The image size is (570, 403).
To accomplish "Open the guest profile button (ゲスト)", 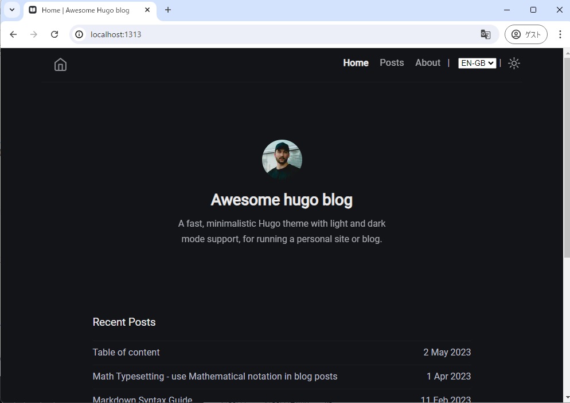I will (526, 34).
